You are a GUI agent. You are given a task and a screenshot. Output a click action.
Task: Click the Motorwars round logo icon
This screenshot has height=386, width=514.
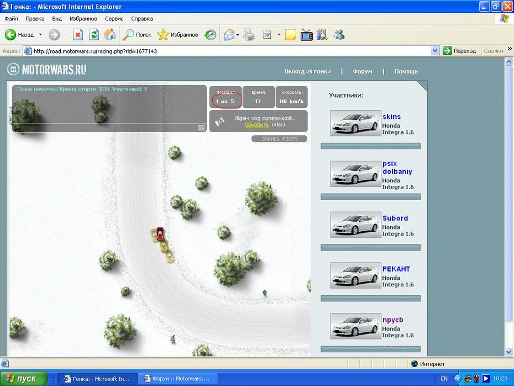click(13, 69)
